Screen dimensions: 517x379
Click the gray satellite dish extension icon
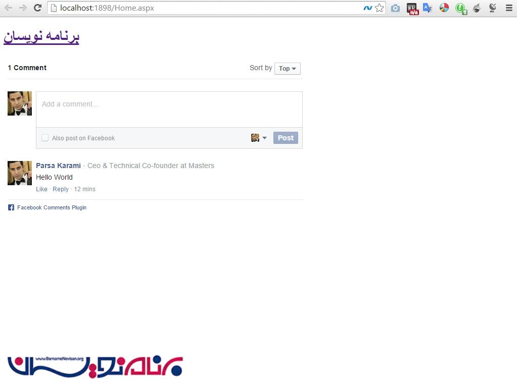point(477,8)
